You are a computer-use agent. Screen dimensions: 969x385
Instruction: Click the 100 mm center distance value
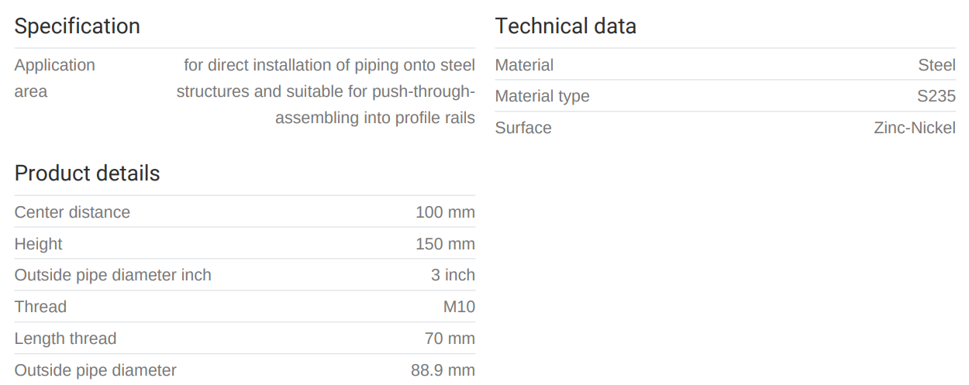tap(445, 212)
